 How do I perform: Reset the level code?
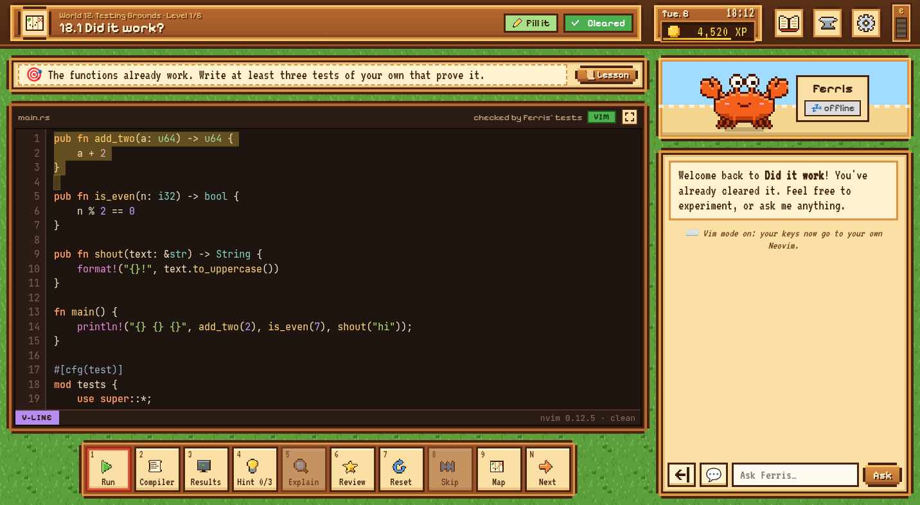pyautogui.click(x=401, y=470)
